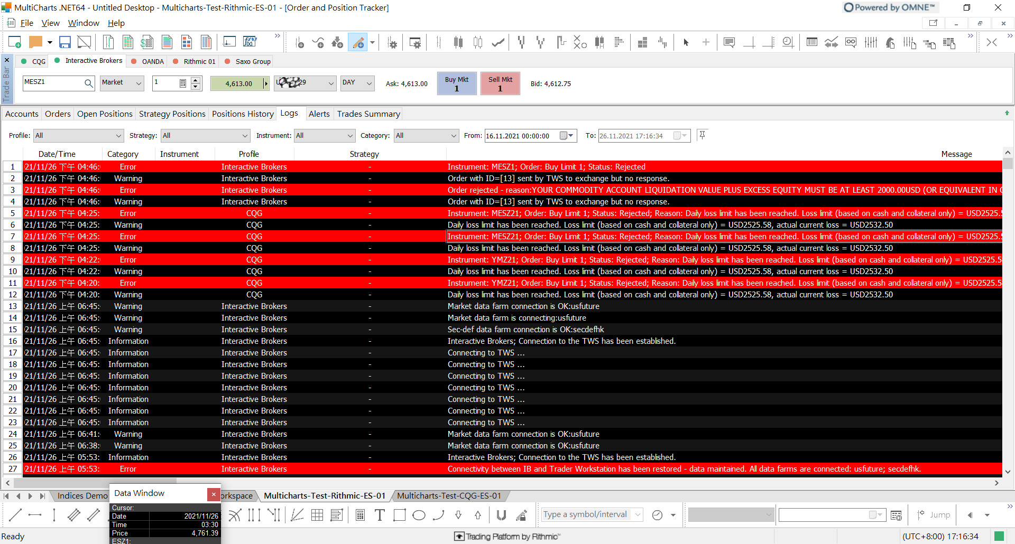Image resolution: width=1015 pixels, height=544 pixels.
Task: Open the Instrument filter dropdown
Action: point(325,136)
